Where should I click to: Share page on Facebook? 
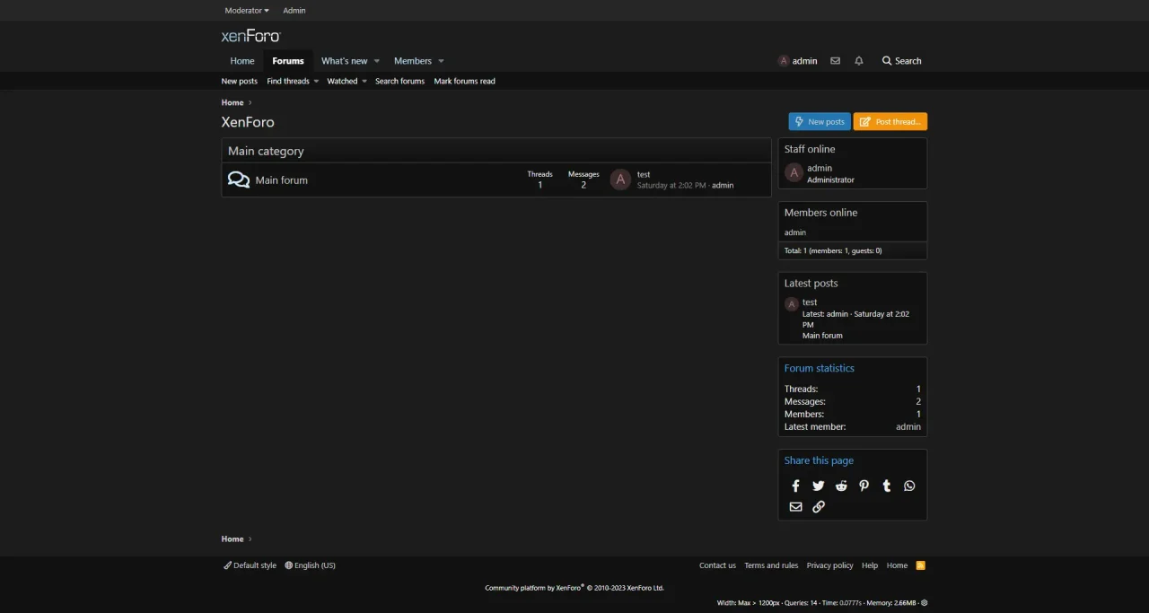coord(795,486)
